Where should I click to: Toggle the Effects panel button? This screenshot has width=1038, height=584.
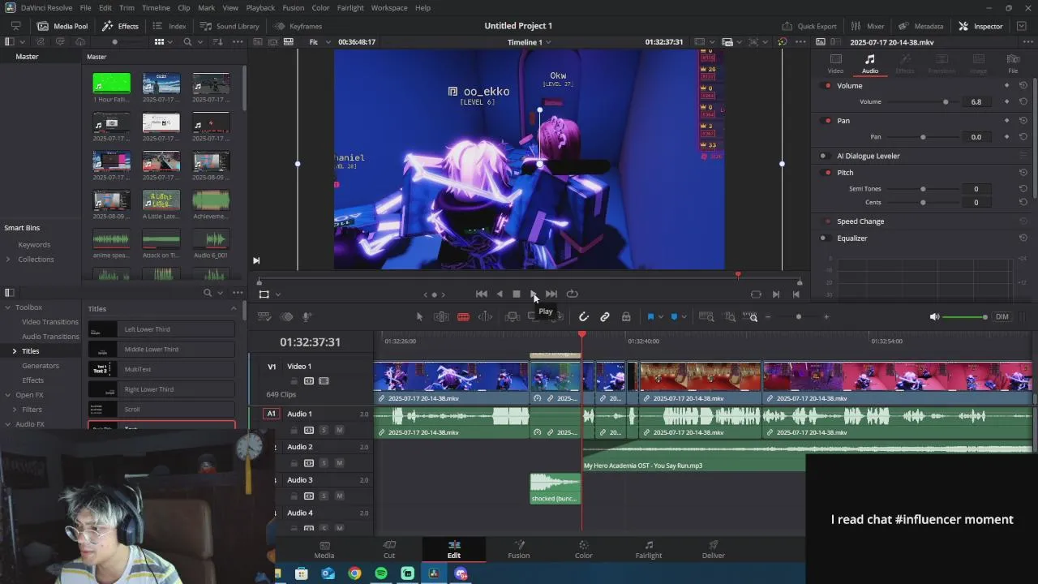pos(120,26)
